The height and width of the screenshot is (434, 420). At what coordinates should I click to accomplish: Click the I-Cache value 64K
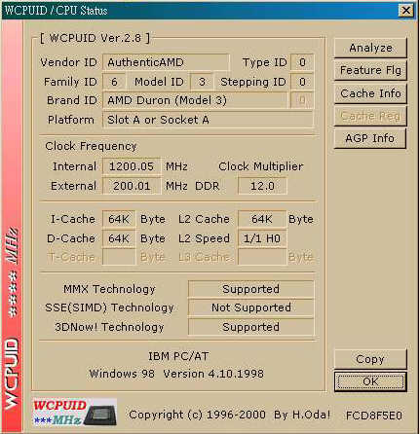[x=119, y=219]
